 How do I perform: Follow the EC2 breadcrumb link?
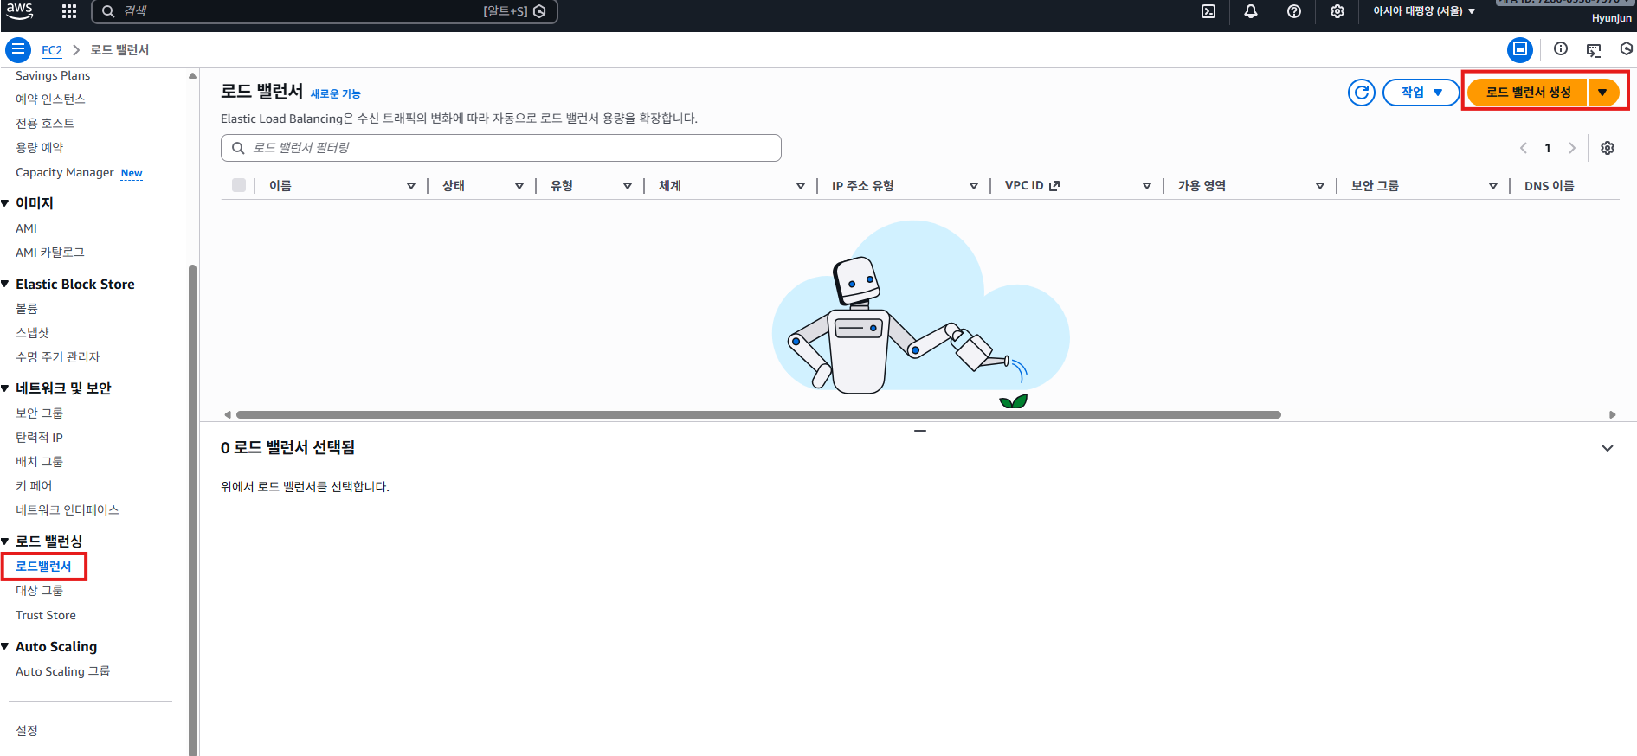[52, 50]
